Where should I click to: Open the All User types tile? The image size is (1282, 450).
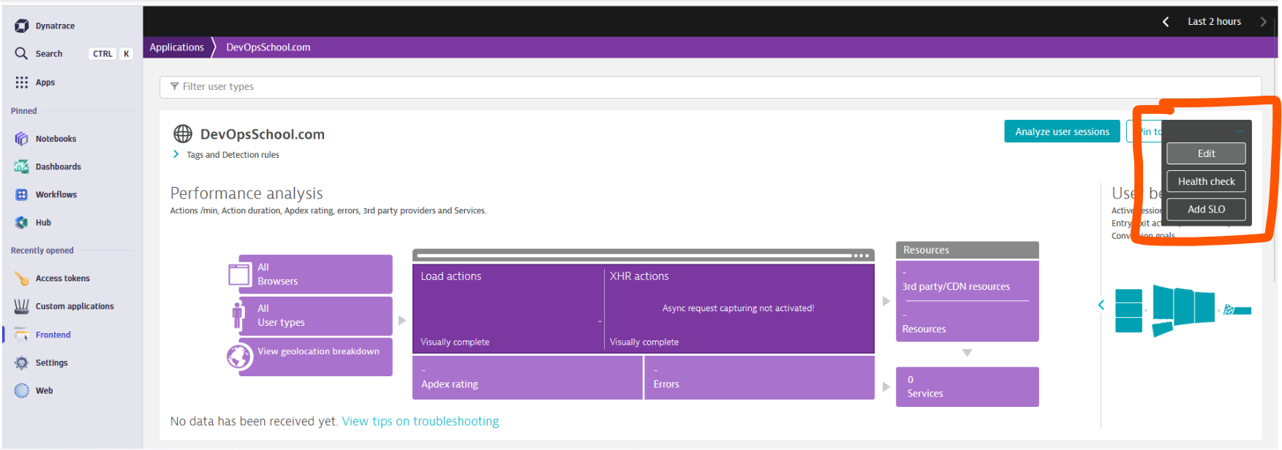pos(316,316)
